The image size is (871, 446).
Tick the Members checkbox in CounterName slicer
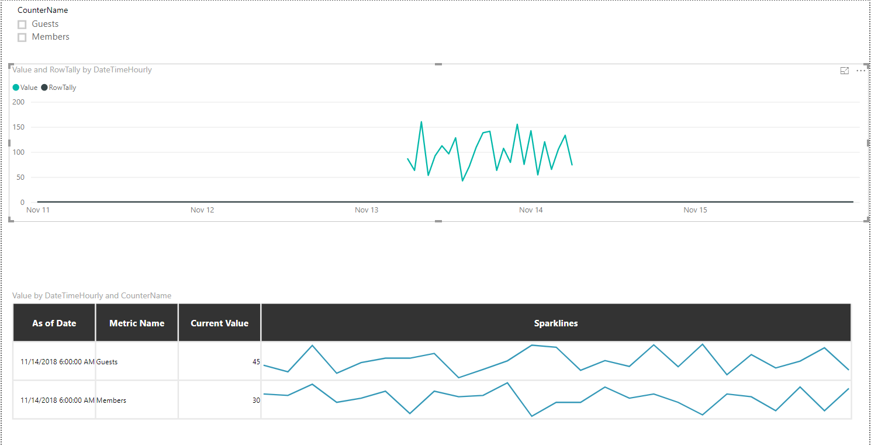[22, 37]
